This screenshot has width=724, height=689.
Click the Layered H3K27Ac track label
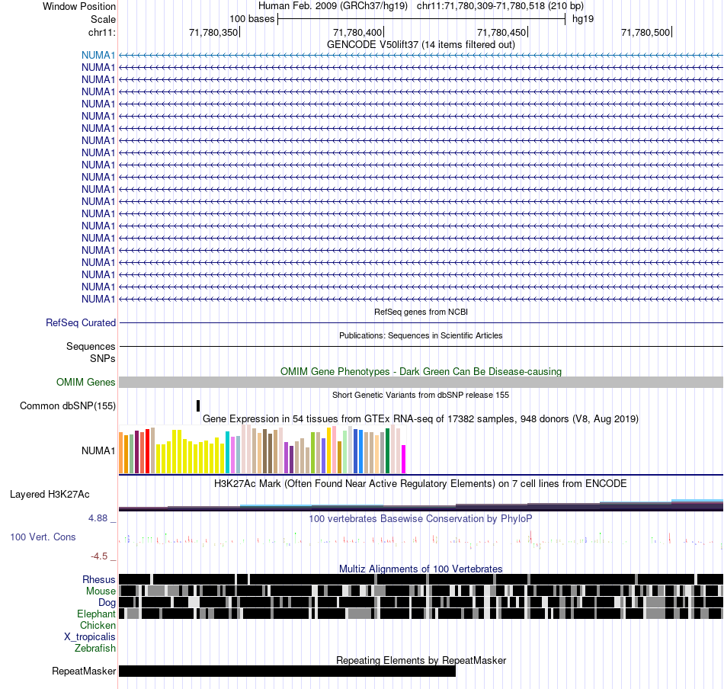coord(50,494)
